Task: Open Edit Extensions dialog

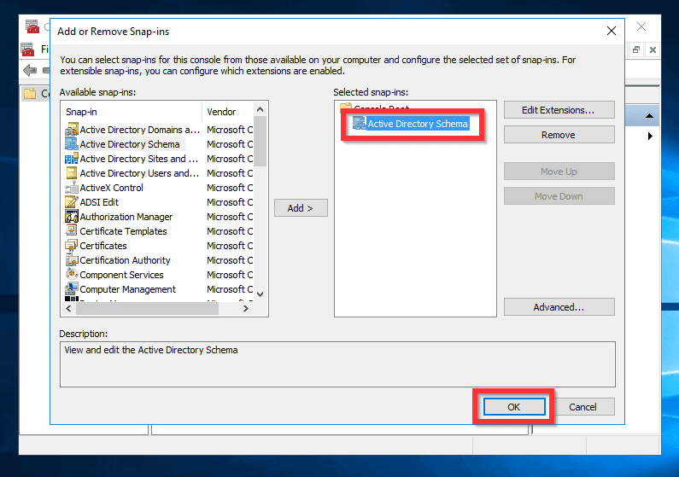Action: point(559,110)
